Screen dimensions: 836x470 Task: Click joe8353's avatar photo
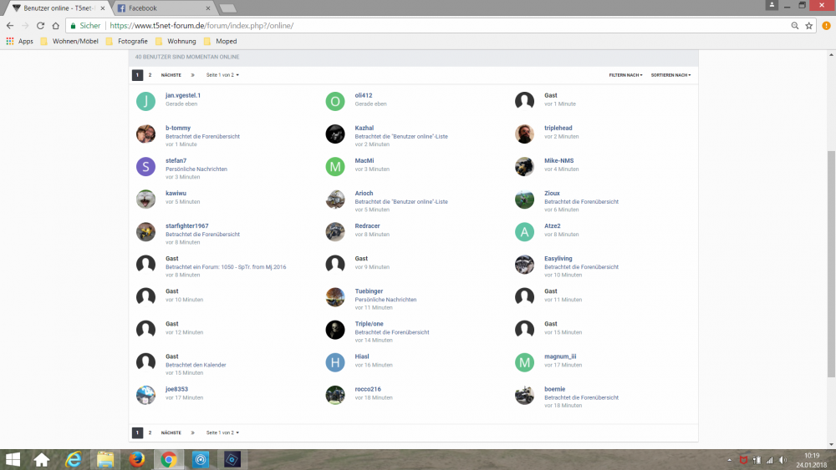(145, 395)
